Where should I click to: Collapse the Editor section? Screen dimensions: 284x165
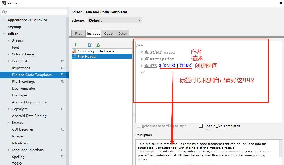pos(4,34)
